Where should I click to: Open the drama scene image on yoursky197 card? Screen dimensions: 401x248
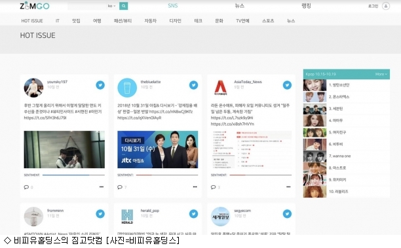pos(64,149)
